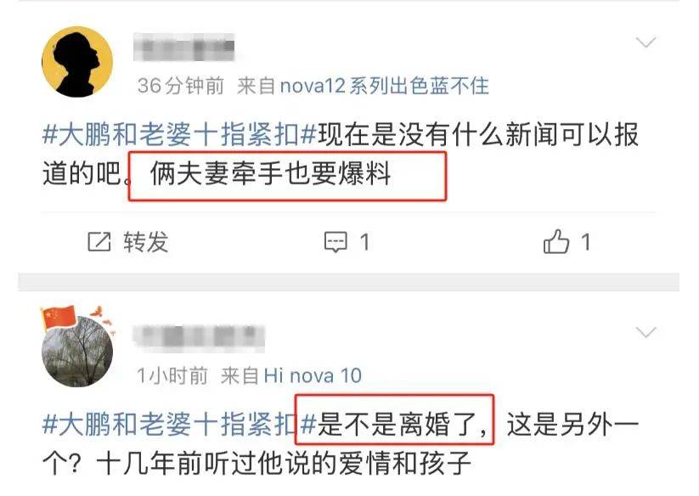Tap the repost share icon
Image resolution: width=699 pixels, height=496 pixels.
tap(99, 242)
